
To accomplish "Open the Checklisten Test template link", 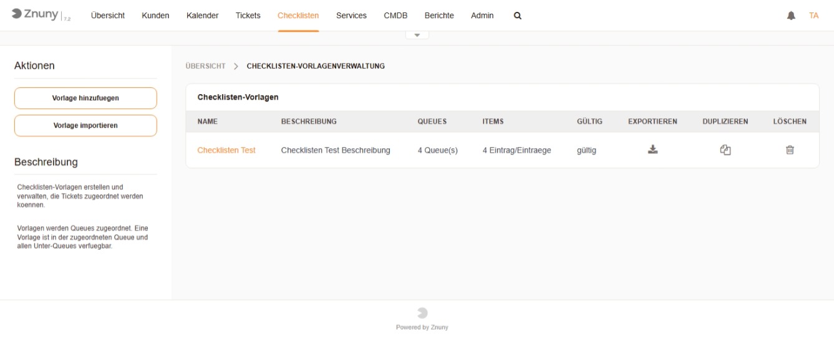I will [x=226, y=150].
